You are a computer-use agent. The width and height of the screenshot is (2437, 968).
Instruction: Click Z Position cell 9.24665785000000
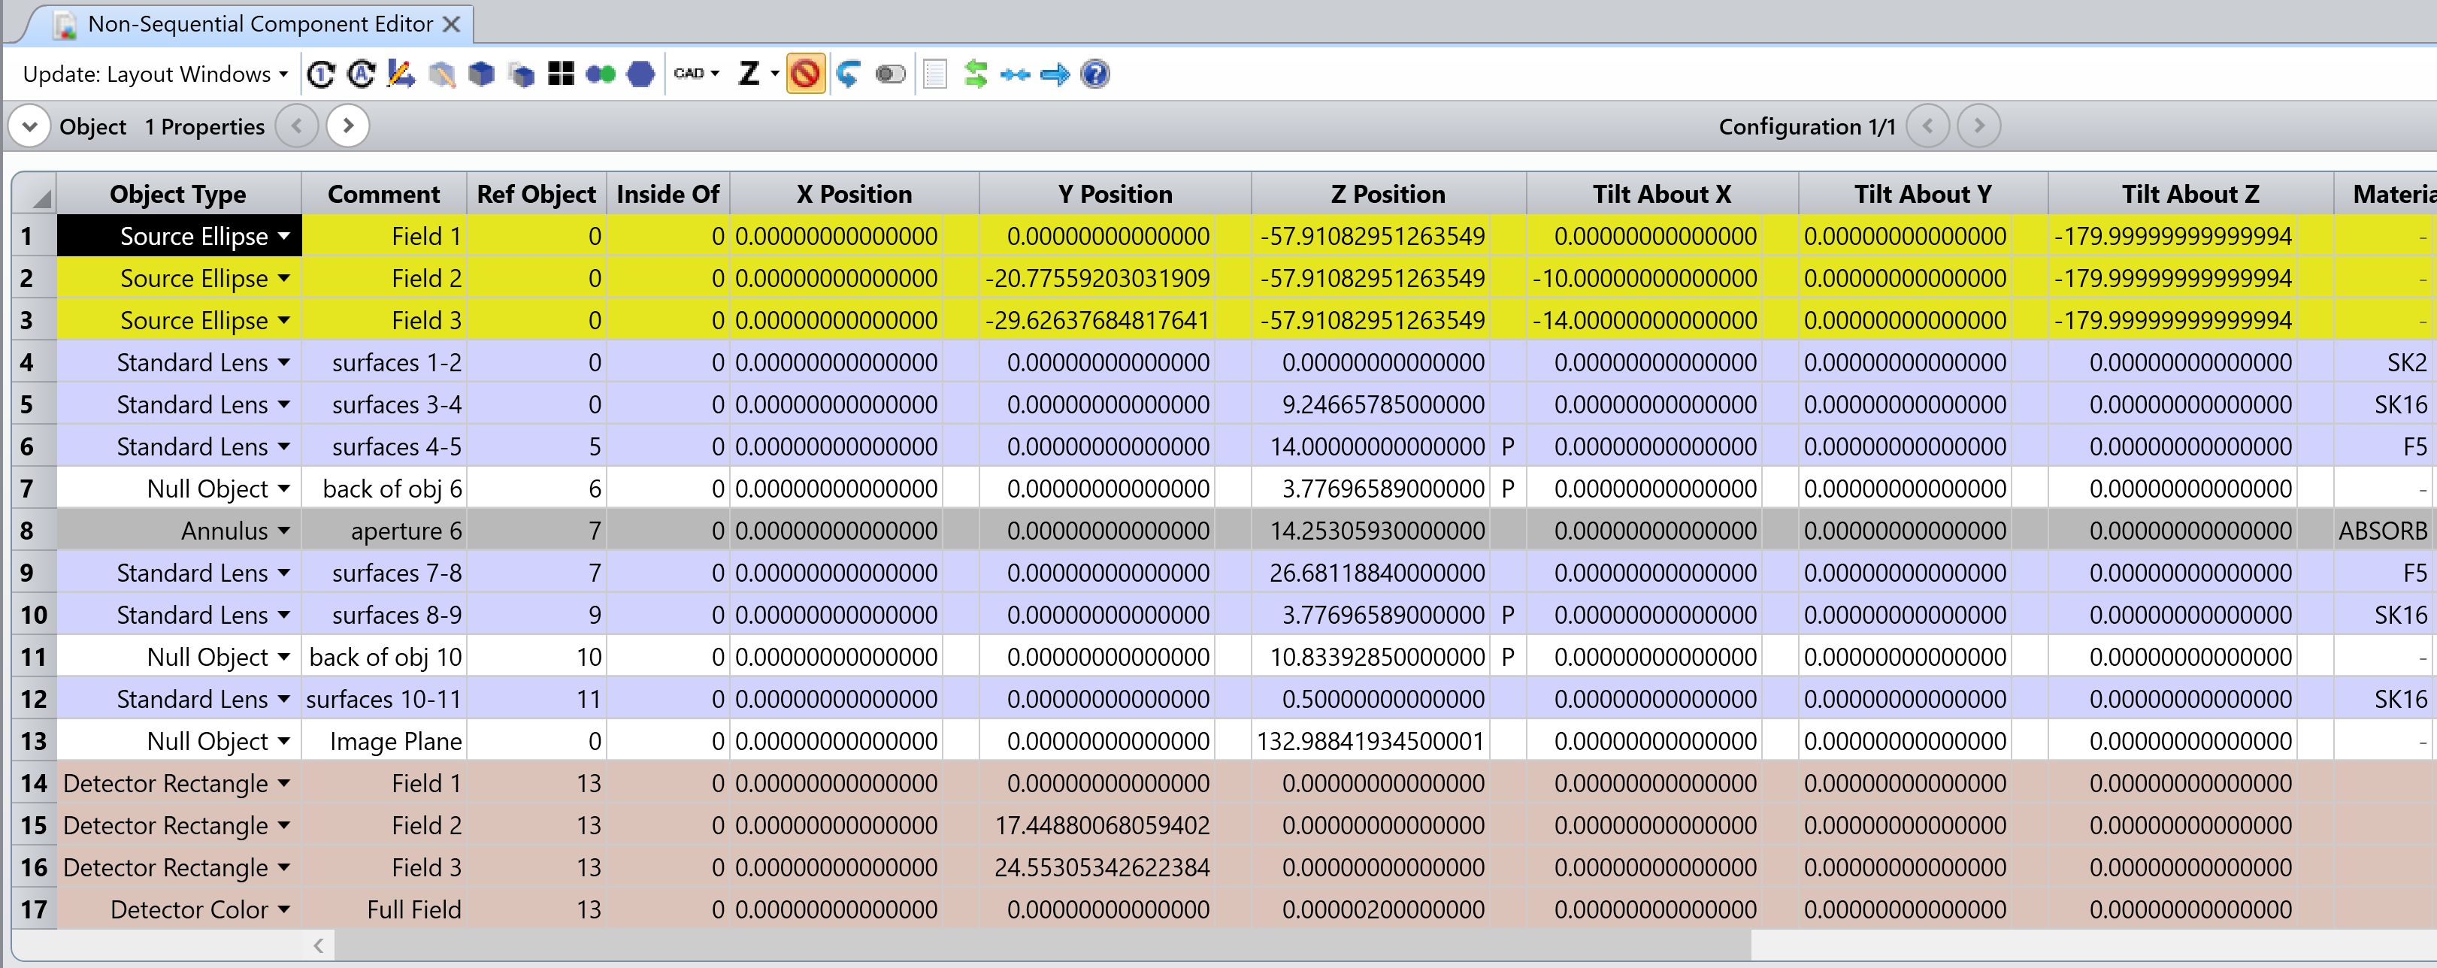tap(1371, 404)
